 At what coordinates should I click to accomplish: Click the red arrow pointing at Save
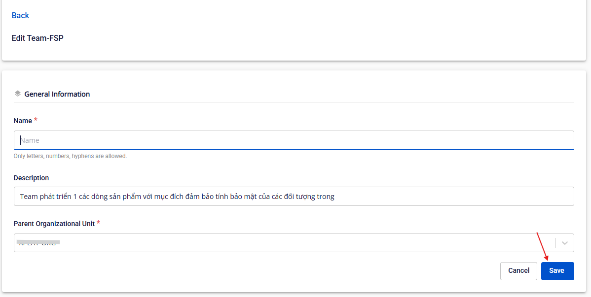(542, 246)
